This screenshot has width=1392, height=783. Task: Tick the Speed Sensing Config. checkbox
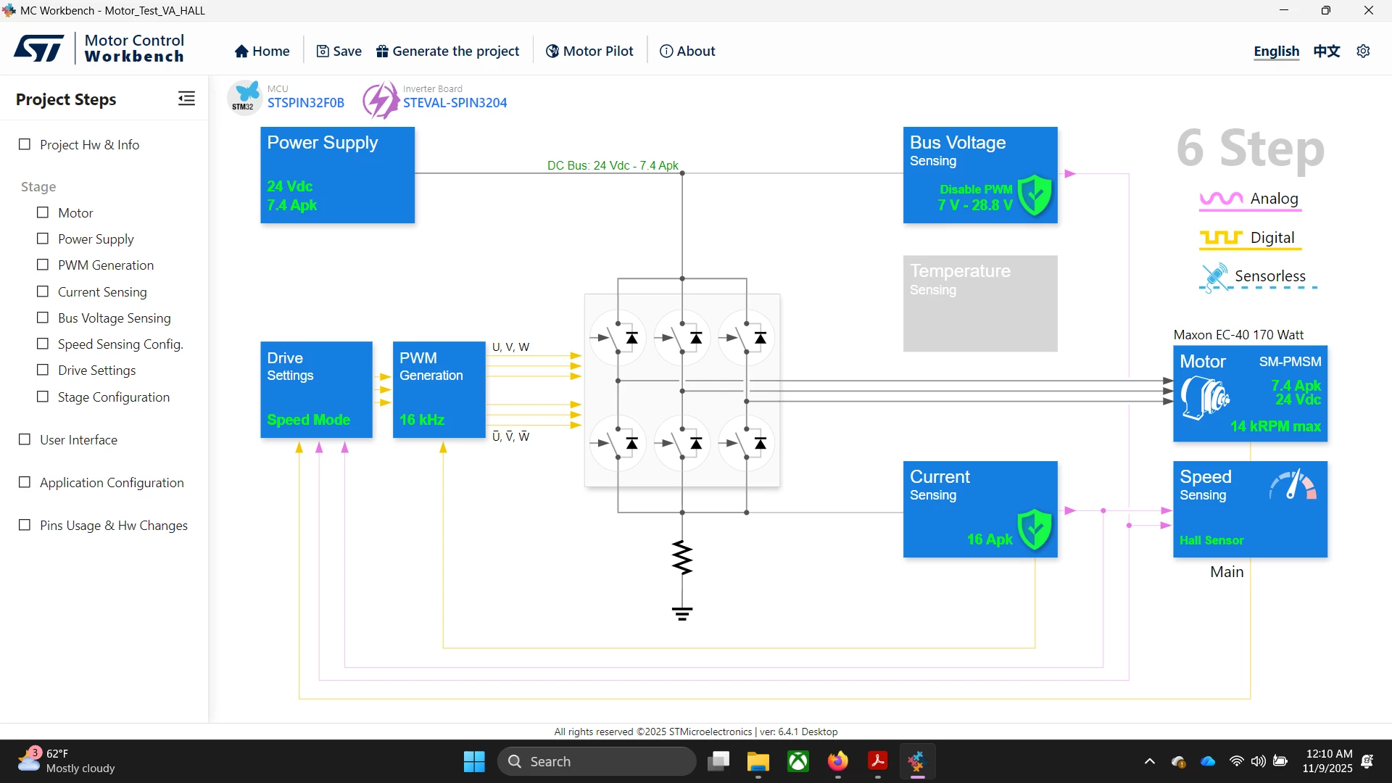pyautogui.click(x=43, y=344)
